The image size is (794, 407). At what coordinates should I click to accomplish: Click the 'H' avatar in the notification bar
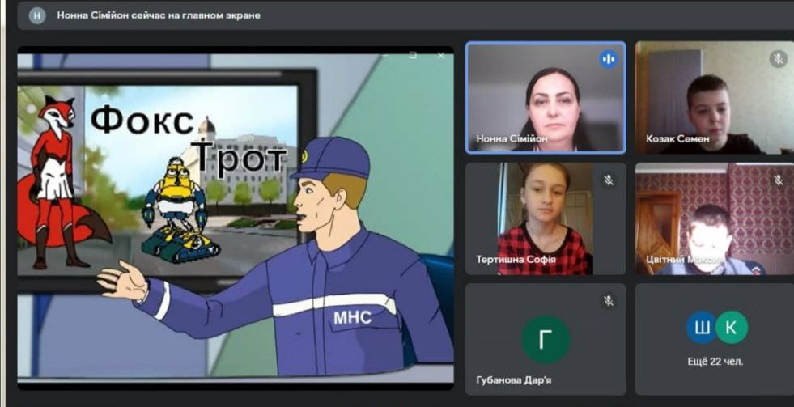pyautogui.click(x=37, y=15)
